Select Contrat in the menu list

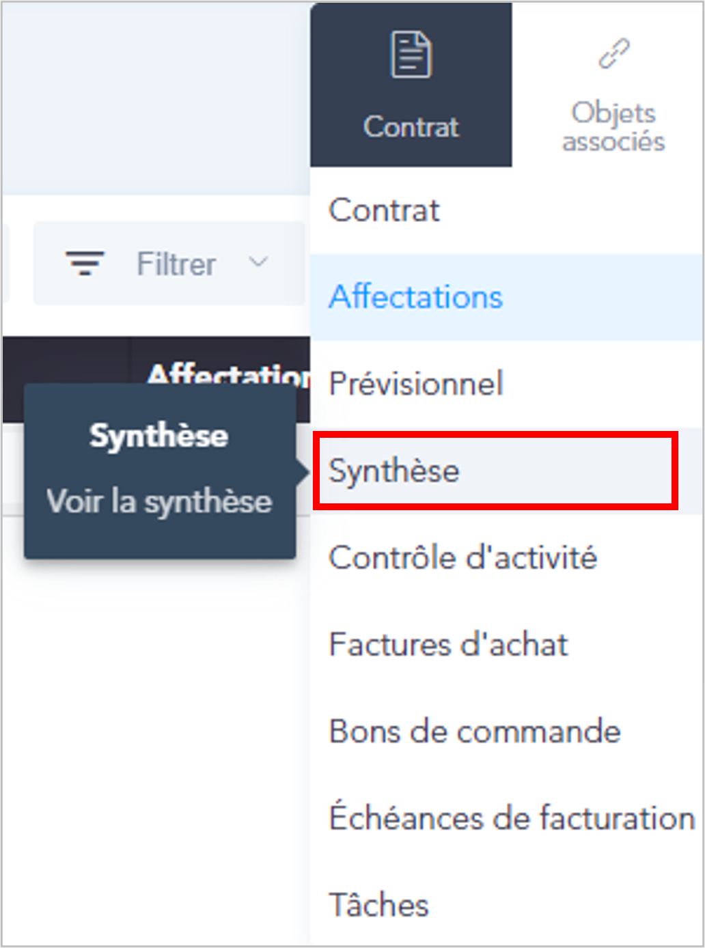point(506,210)
